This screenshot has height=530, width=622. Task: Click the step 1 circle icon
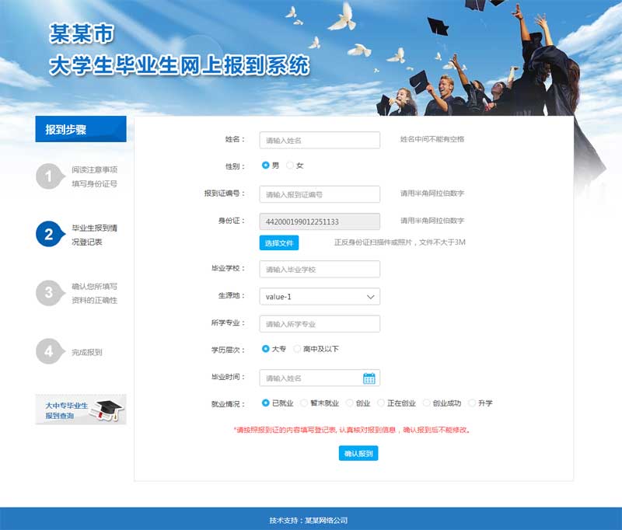point(48,176)
